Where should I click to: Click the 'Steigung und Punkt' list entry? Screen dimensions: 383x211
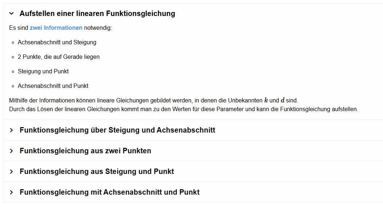(x=43, y=71)
